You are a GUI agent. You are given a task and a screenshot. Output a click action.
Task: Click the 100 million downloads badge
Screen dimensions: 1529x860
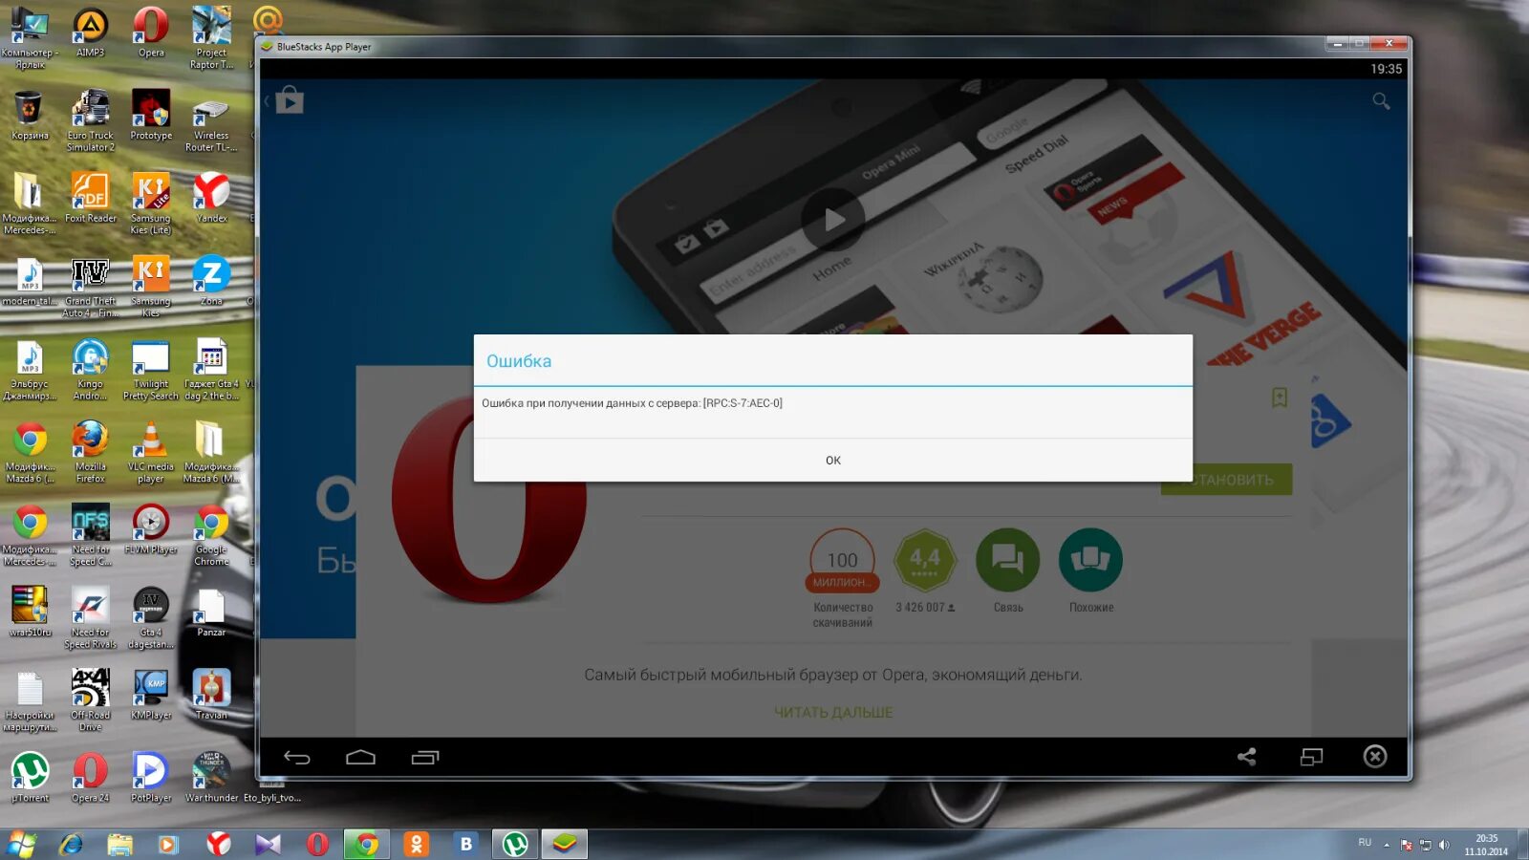point(842,561)
